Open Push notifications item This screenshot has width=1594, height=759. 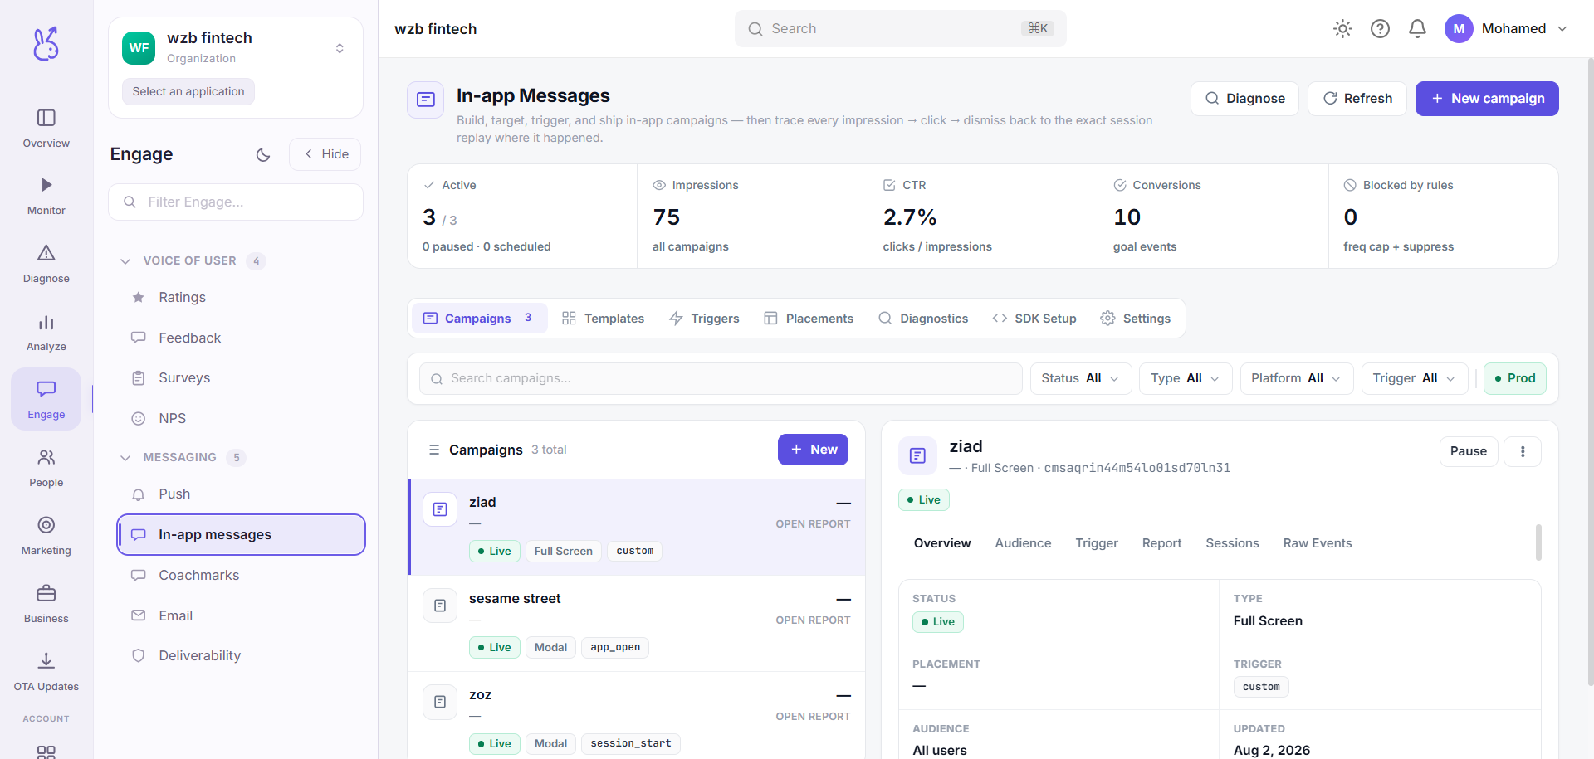[241, 494]
